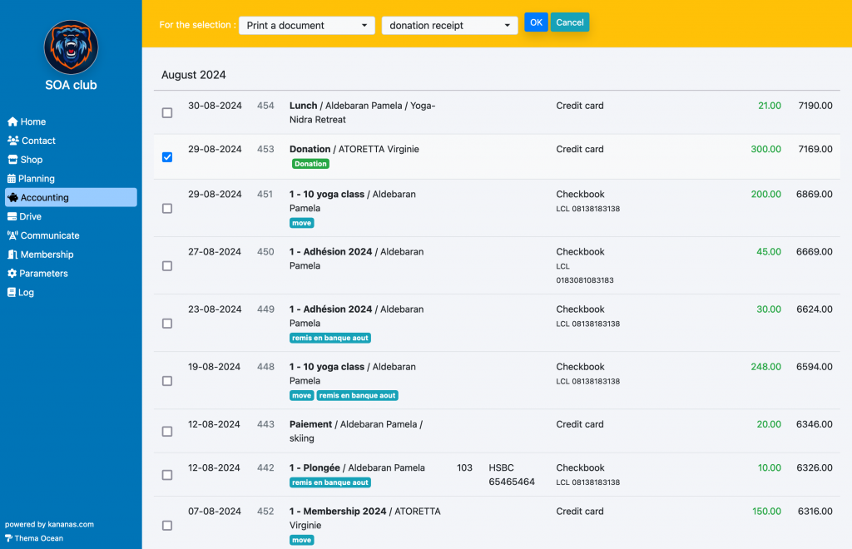Click the Thema Ocean theme link
This screenshot has width=852, height=549.
tap(38, 538)
